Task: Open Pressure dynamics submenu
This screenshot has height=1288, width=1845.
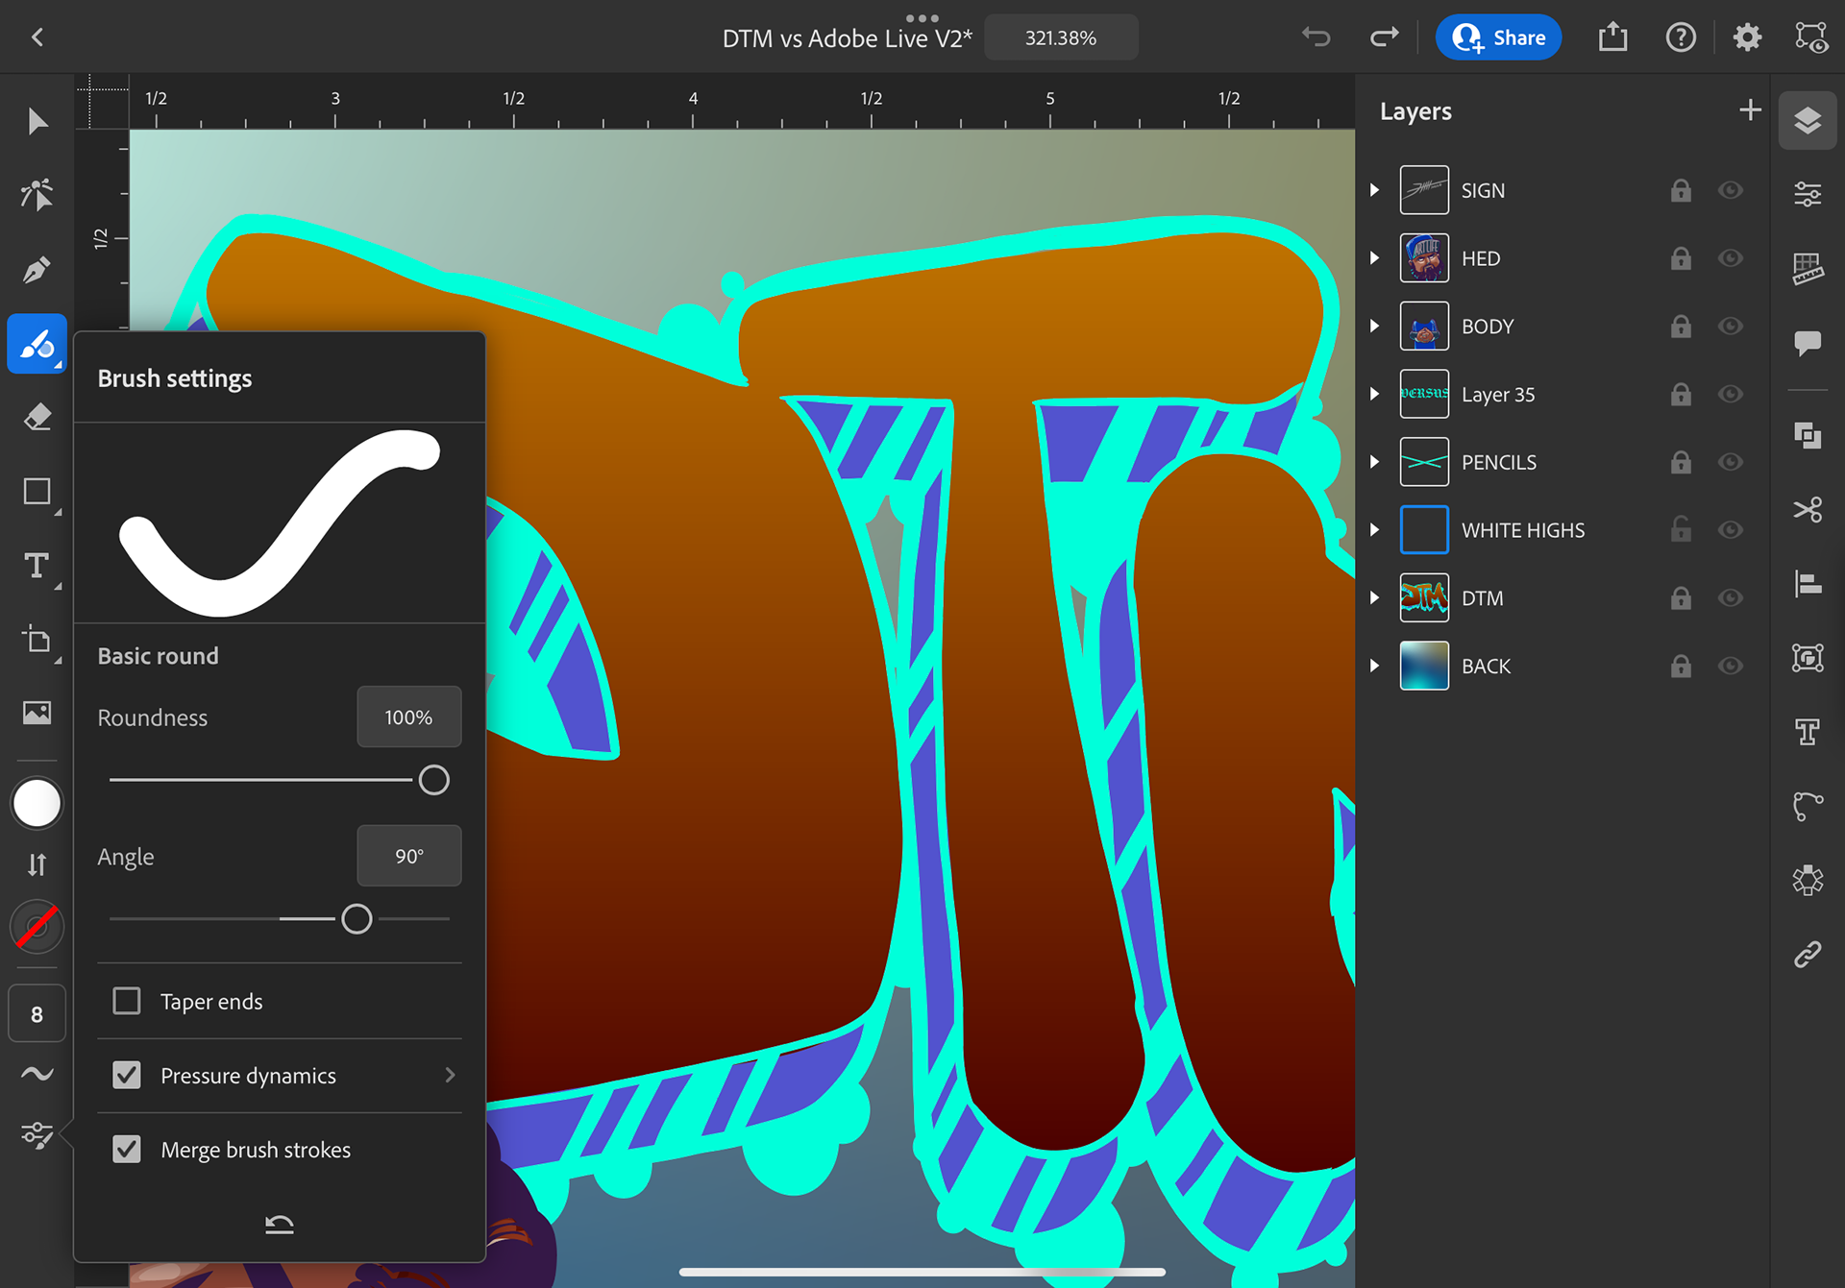Action: tap(450, 1075)
